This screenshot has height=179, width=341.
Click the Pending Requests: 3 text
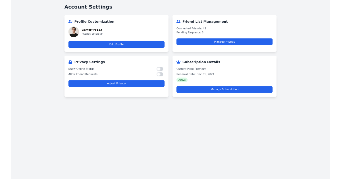click(189, 32)
